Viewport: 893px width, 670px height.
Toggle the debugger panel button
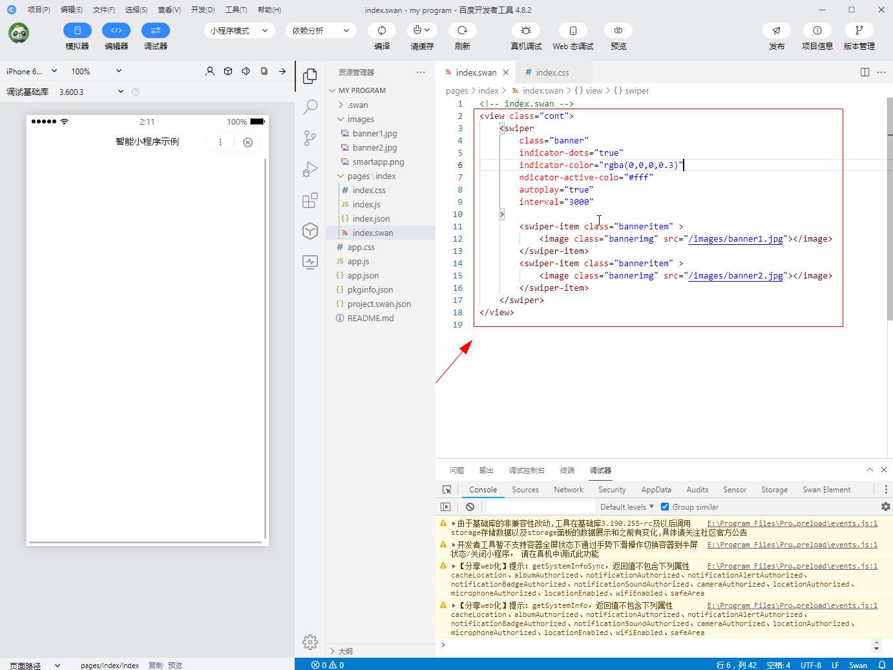point(156,30)
